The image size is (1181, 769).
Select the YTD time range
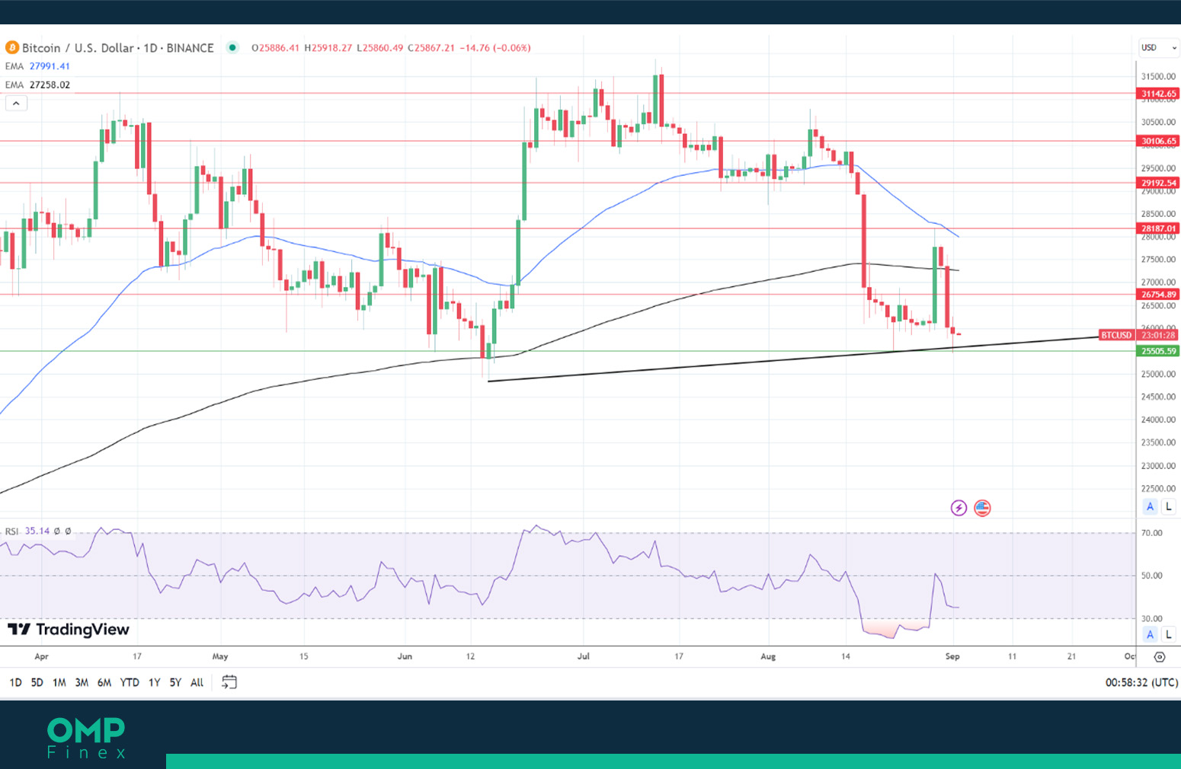[130, 682]
